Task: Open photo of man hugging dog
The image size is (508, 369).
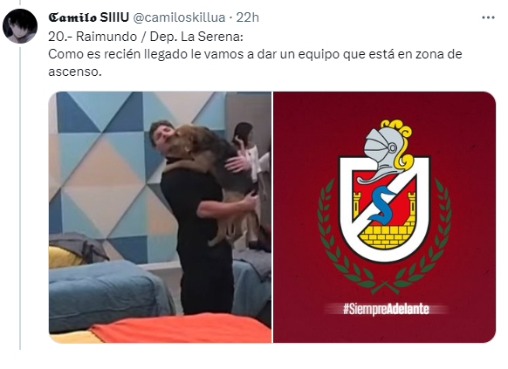Action: point(160,217)
